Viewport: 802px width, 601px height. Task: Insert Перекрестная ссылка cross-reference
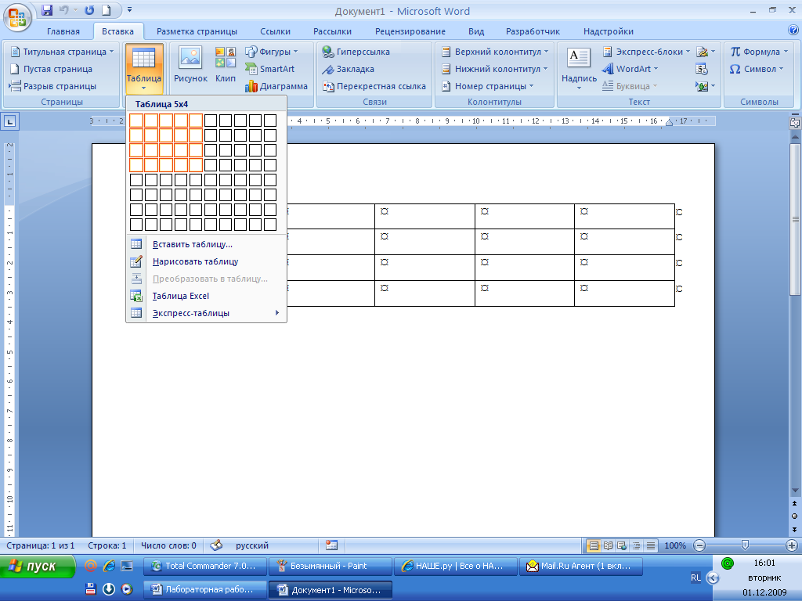pyautogui.click(x=374, y=86)
